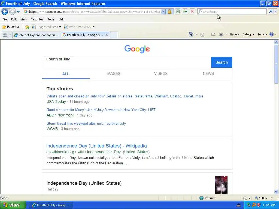Toggle the Compatibility View icon

pos(178,11)
